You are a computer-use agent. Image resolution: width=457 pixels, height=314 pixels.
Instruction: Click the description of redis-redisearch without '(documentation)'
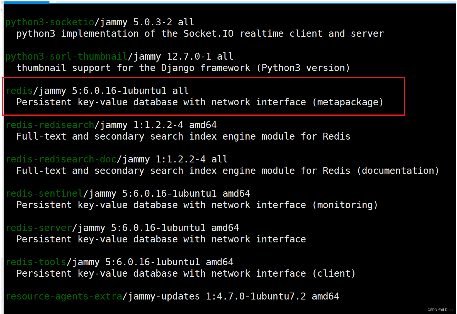(x=183, y=137)
